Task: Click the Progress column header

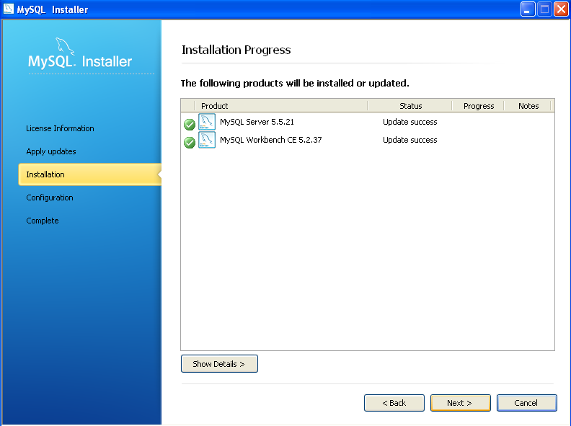Action: tap(478, 106)
